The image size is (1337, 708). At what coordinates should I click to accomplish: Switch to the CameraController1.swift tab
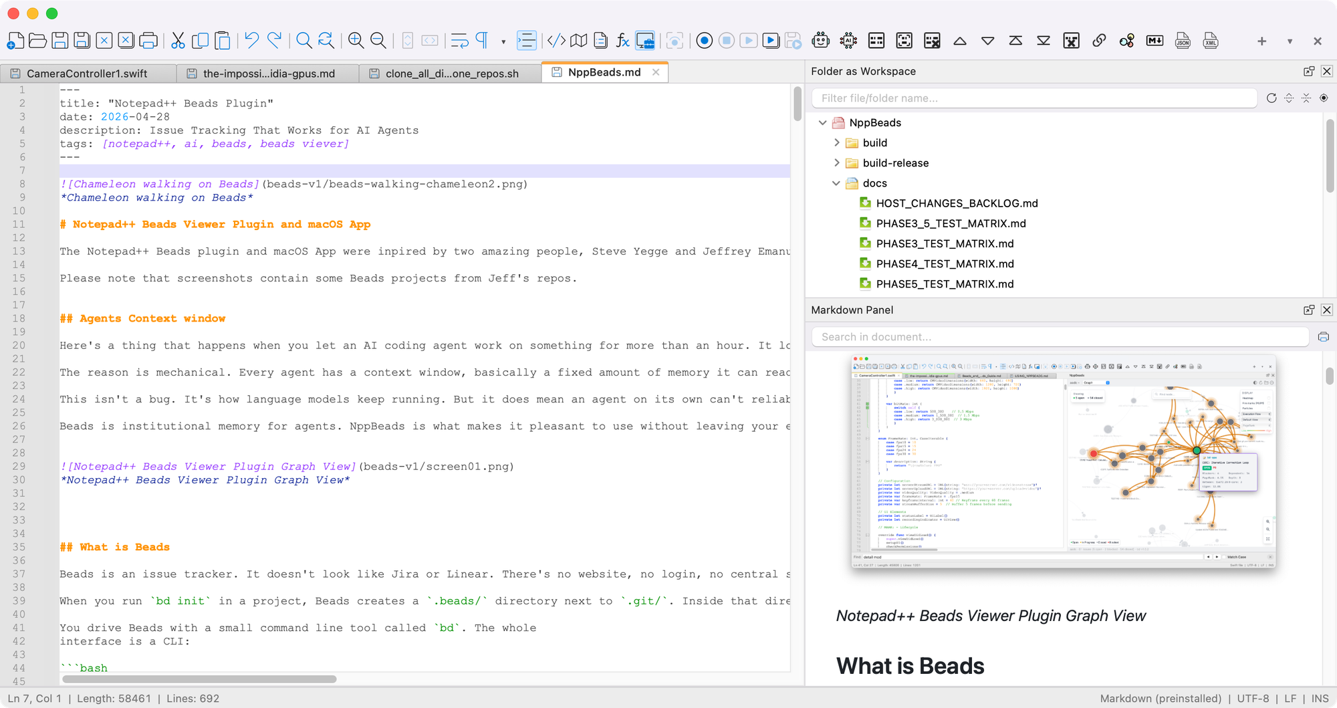point(87,74)
